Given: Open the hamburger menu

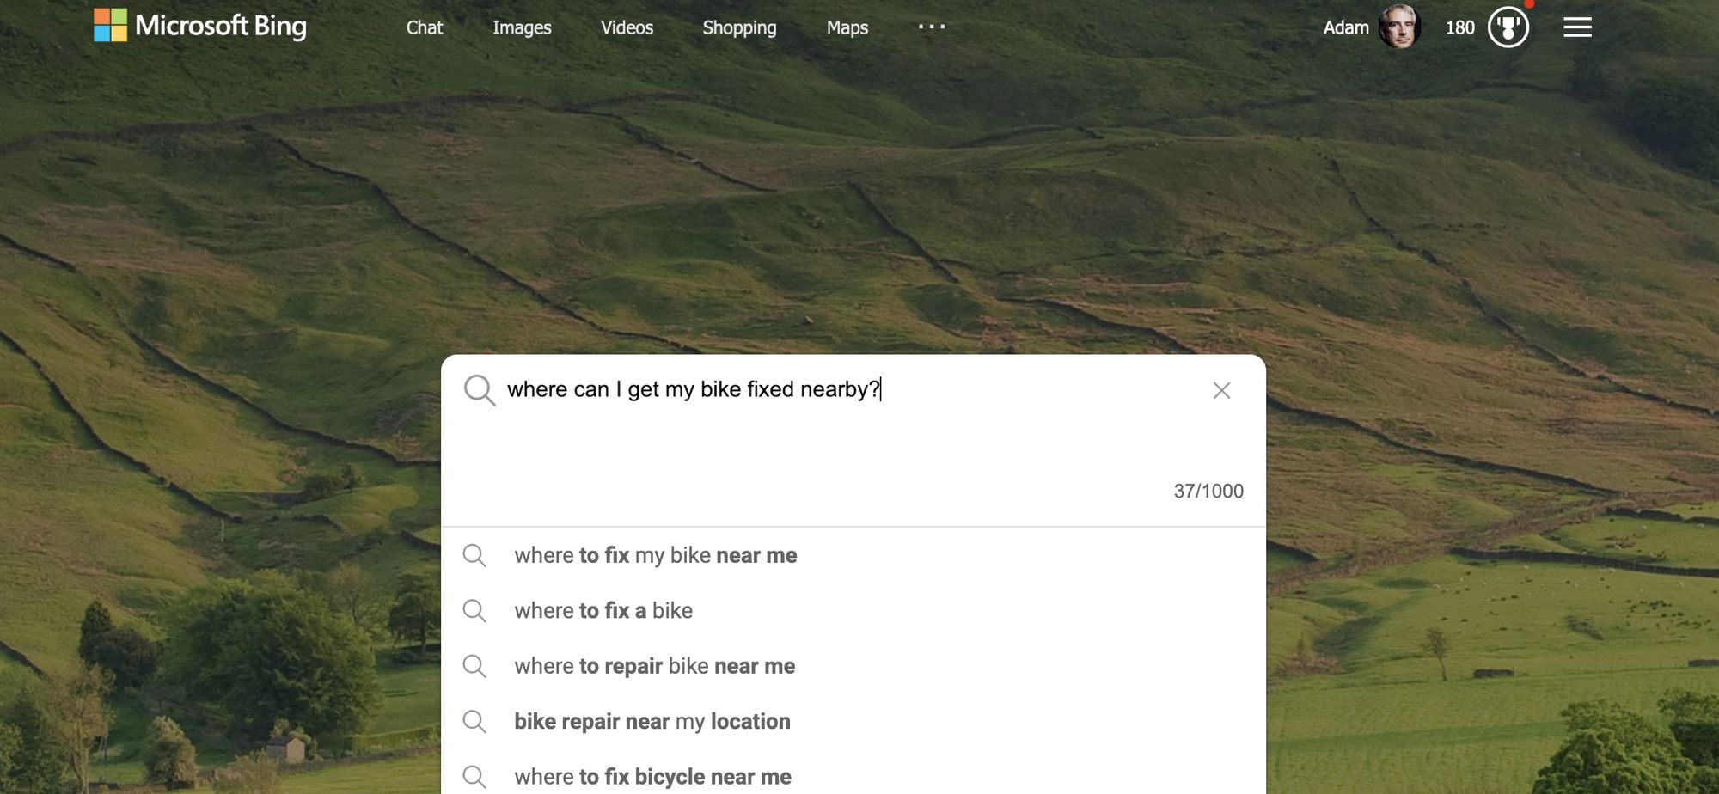Looking at the screenshot, I should point(1577,27).
